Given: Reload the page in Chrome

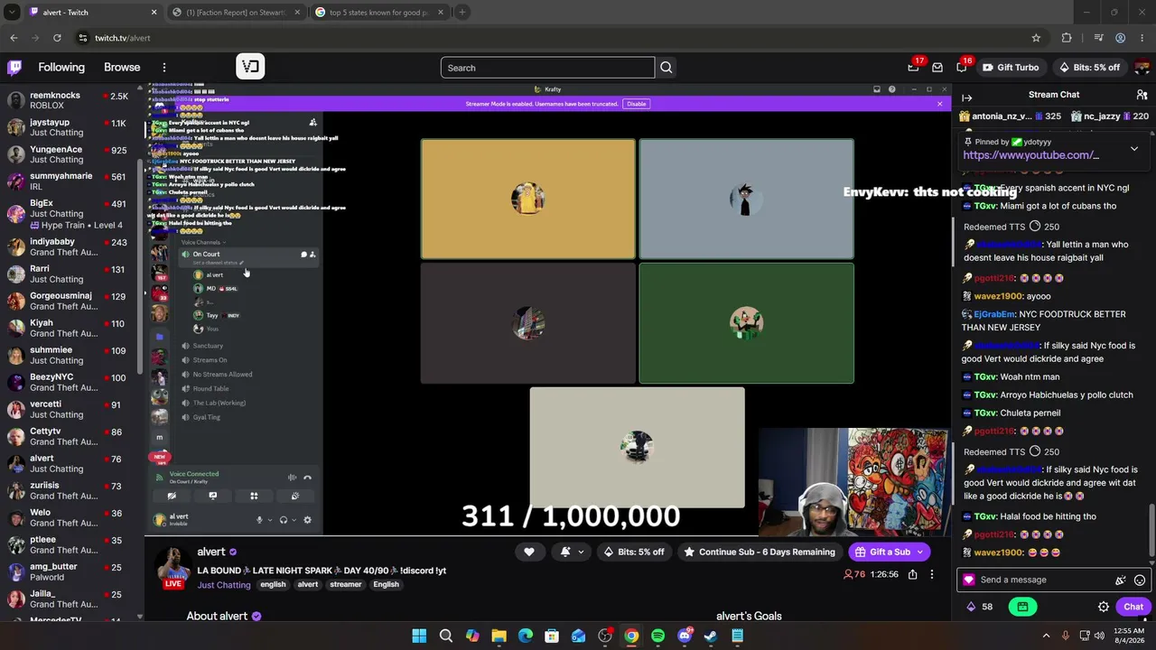Looking at the screenshot, I should (57, 38).
